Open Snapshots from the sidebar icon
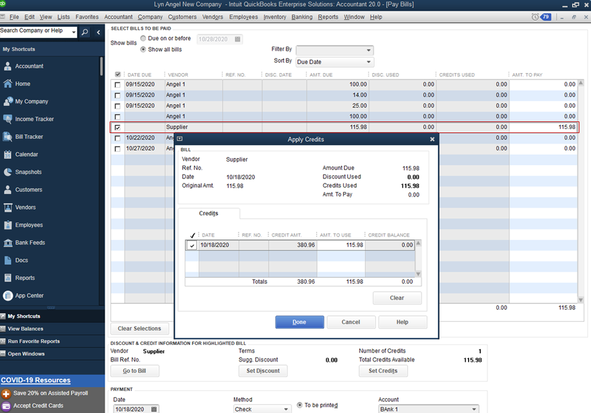 click(8, 172)
